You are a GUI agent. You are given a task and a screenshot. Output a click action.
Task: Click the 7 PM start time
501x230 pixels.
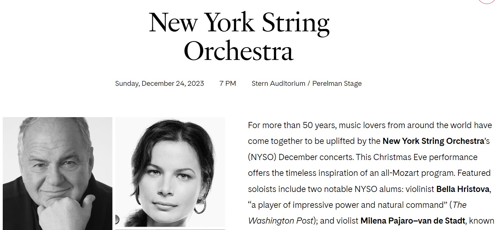pos(228,84)
